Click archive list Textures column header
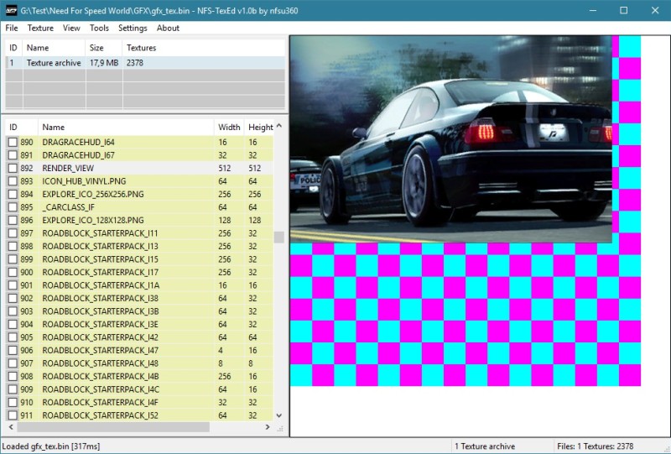Viewport: 671px width, 454px height. click(204, 48)
